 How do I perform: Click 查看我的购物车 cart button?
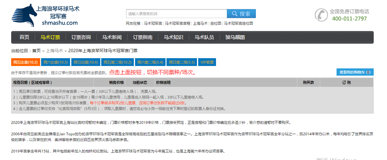[x=355, y=72]
